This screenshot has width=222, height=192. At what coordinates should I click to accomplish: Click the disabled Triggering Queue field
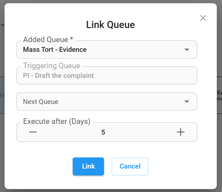coord(107,76)
